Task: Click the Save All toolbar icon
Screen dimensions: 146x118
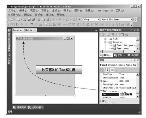Action: coord(33,20)
